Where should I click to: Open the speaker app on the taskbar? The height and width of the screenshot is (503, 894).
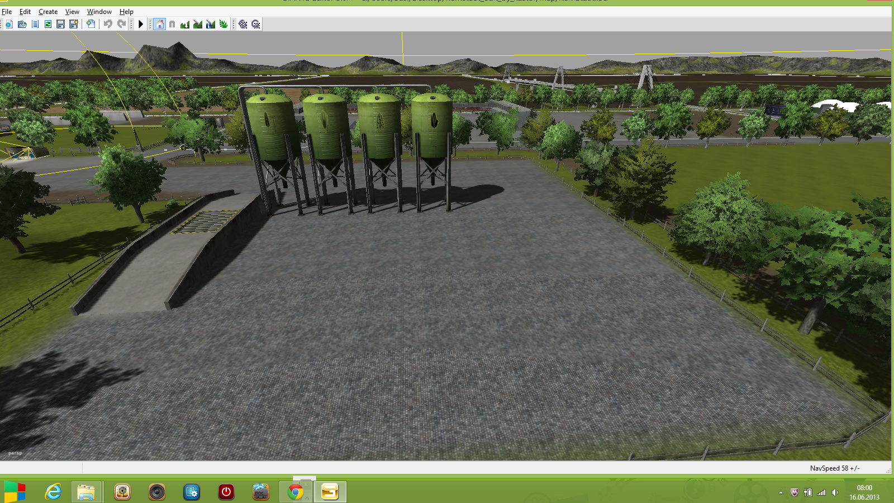point(157,492)
